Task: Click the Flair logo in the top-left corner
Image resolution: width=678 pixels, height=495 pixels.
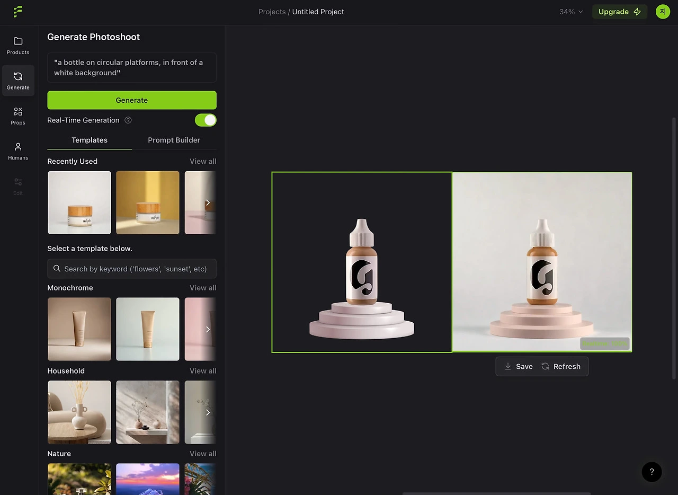Action: click(18, 12)
